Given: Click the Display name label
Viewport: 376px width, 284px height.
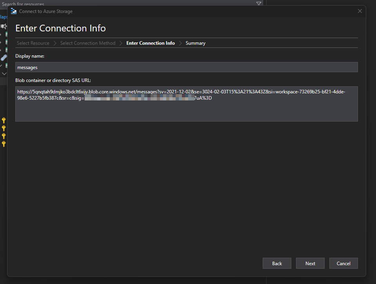Looking at the screenshot, I should [30, 56].
